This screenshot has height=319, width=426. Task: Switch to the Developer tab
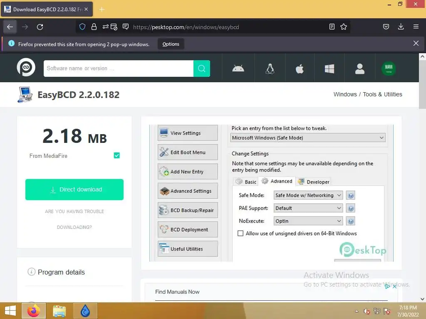coord(313,182)
